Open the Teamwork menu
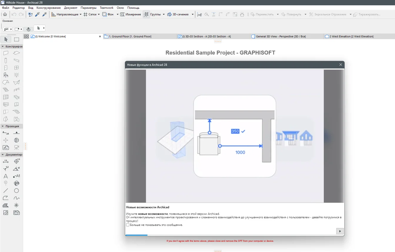The image size is (395, 252). click(106, 8)
